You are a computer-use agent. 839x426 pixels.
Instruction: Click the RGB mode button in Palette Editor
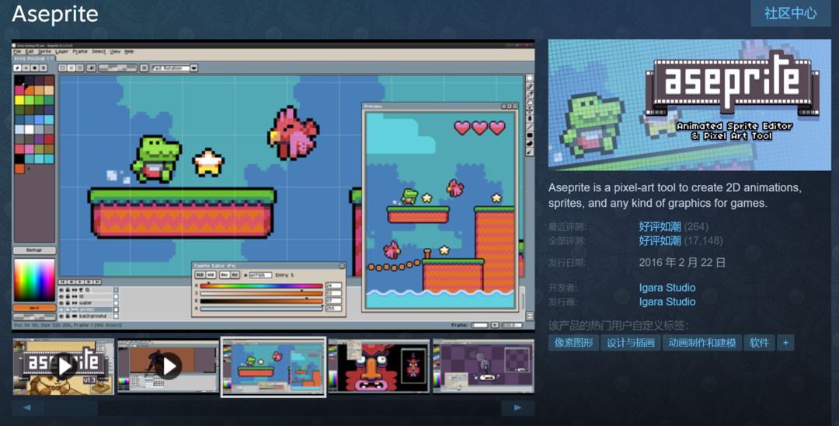point(200,275)
